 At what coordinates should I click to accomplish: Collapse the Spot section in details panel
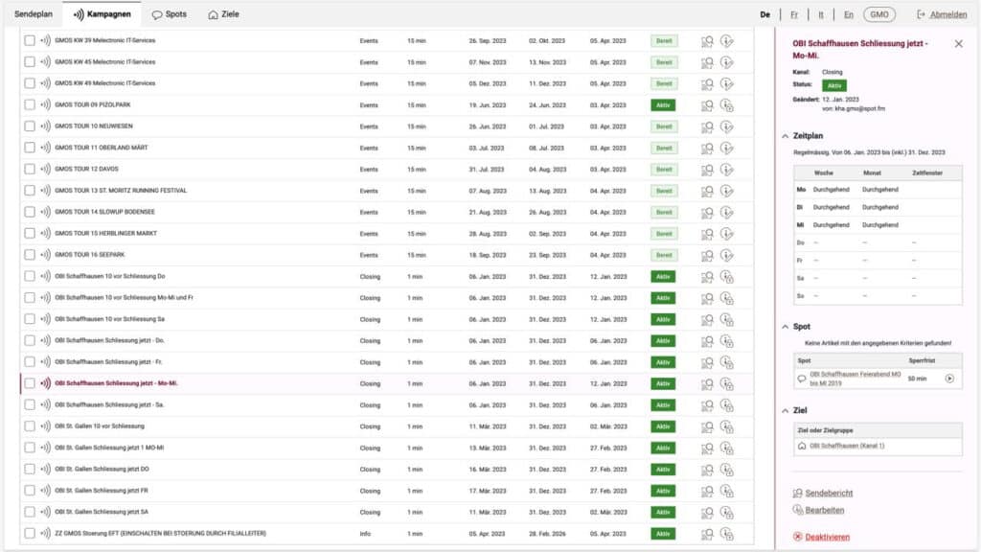[786, 327]
